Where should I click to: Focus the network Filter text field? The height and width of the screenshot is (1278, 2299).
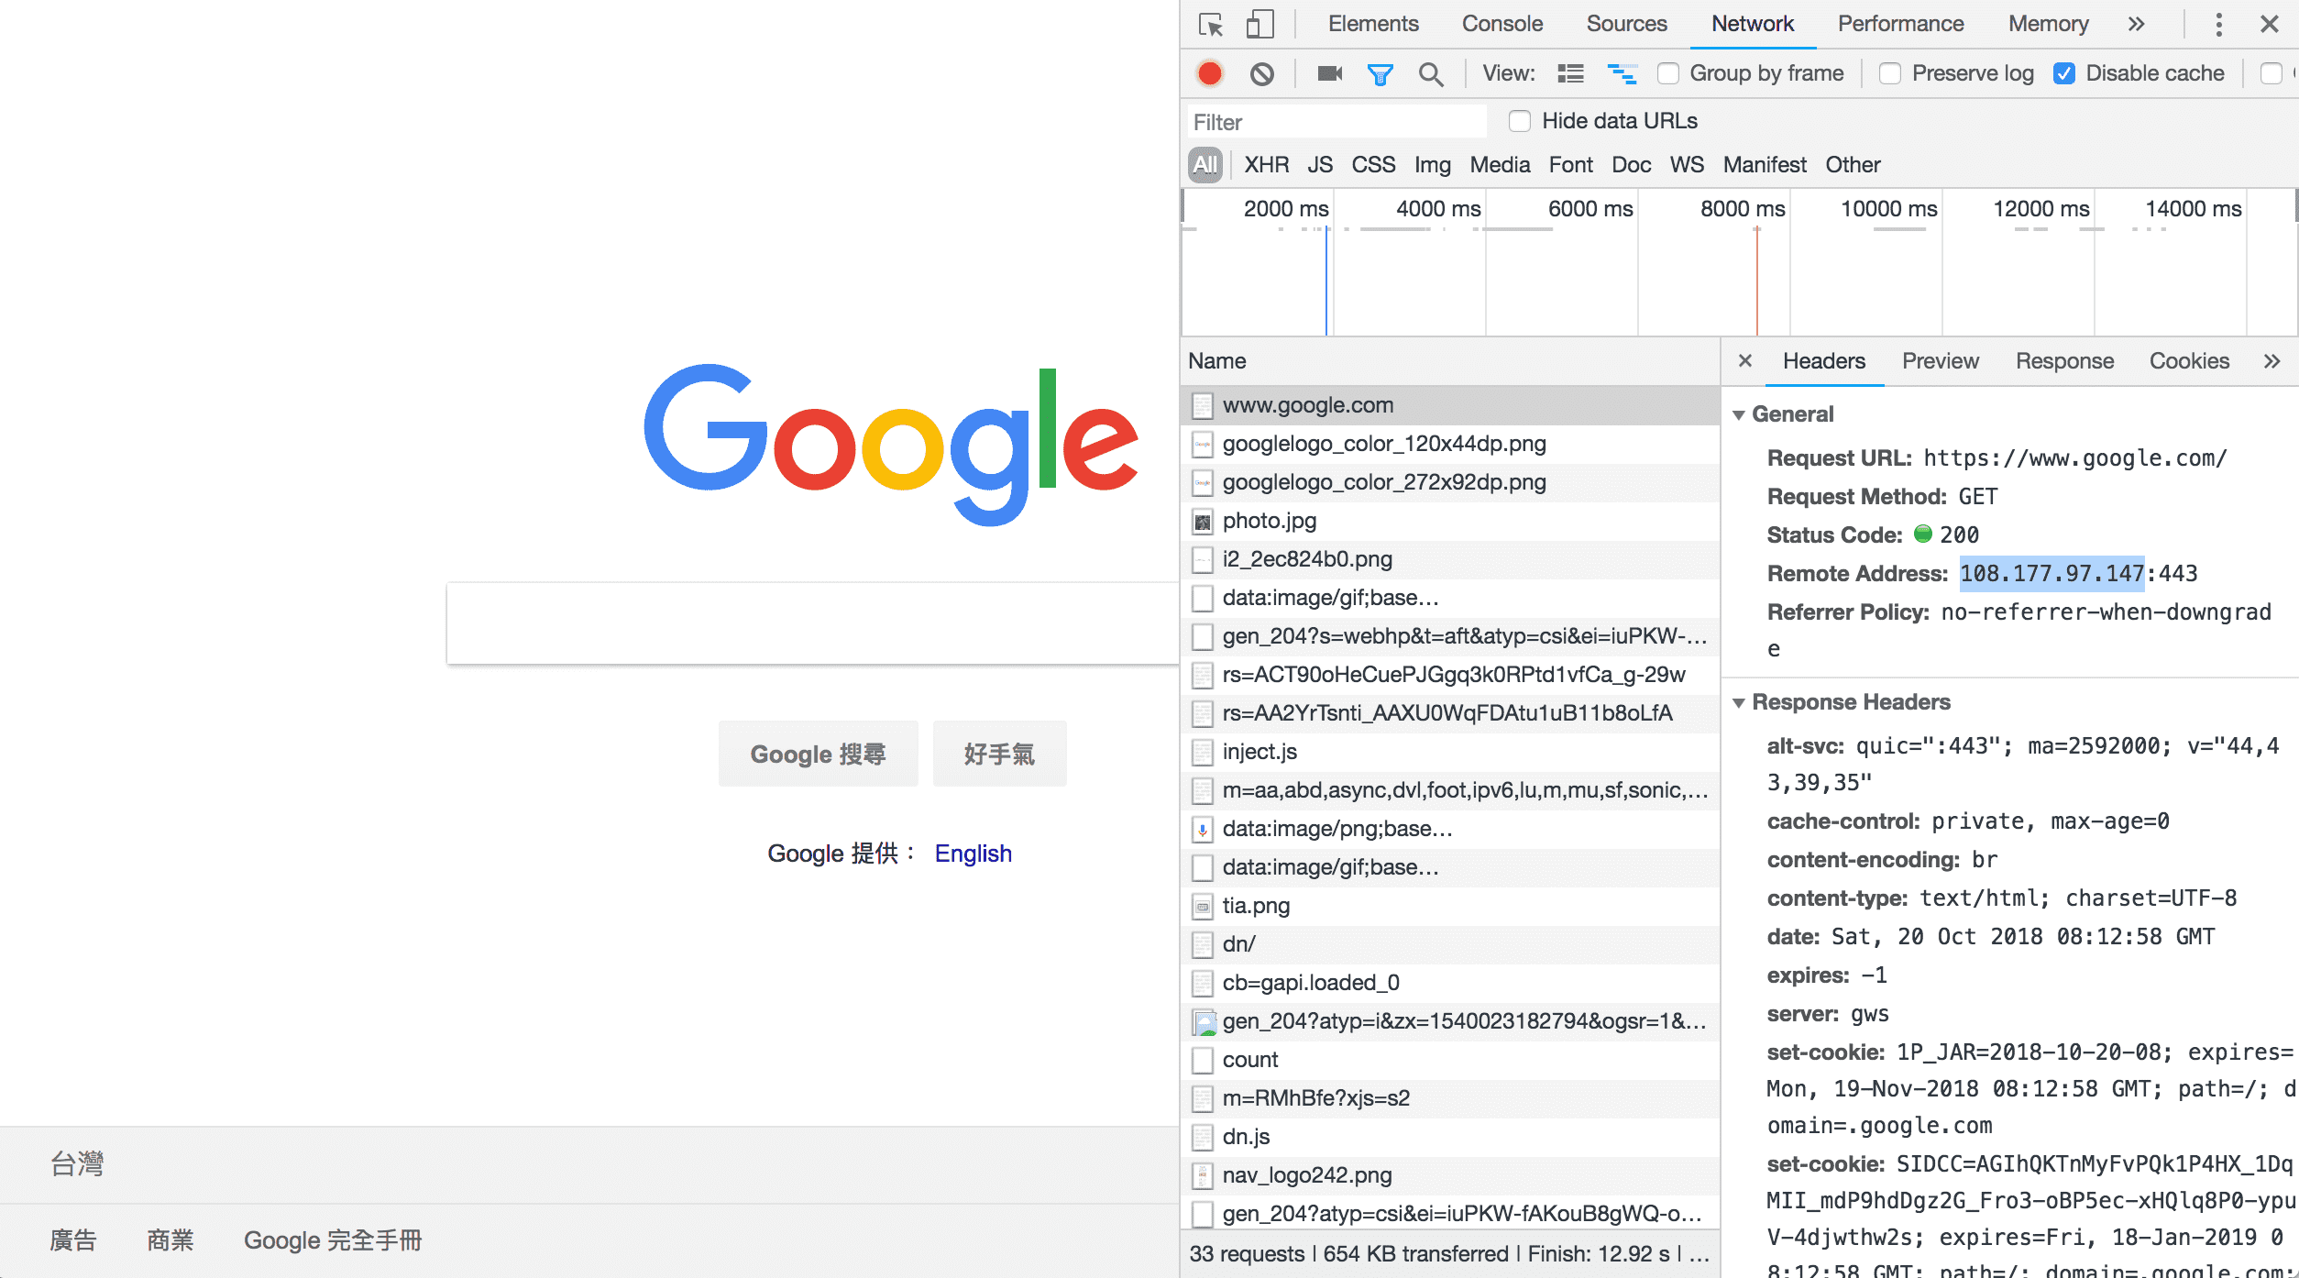click(1337, 122)
